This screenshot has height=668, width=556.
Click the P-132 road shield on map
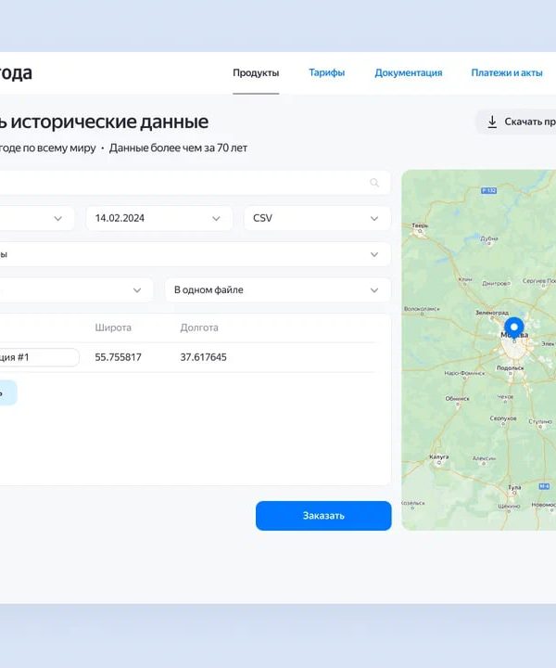coord(490,190)
